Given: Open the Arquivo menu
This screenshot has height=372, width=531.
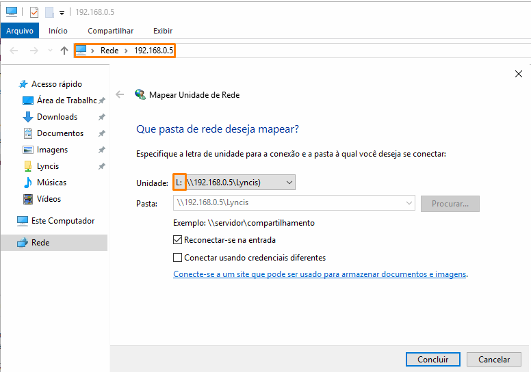Looking at the screenshot, I should [x=20, y=31].
